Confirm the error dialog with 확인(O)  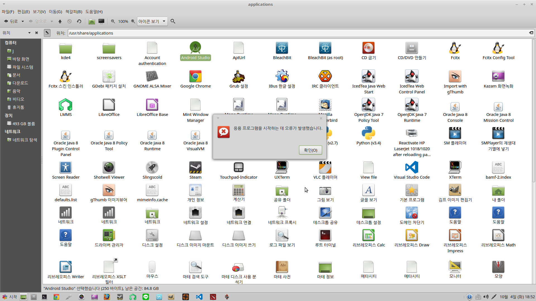[x=310, y=150]
